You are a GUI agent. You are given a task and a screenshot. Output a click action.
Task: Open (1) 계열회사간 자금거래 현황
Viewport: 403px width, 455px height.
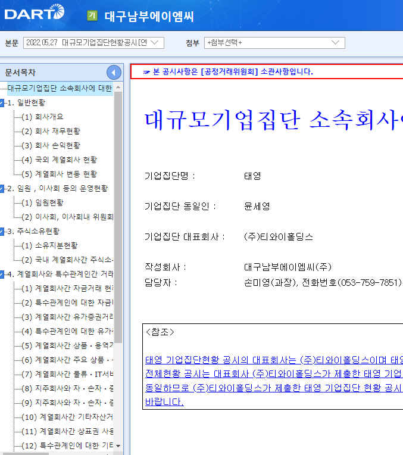coord(67,288)
